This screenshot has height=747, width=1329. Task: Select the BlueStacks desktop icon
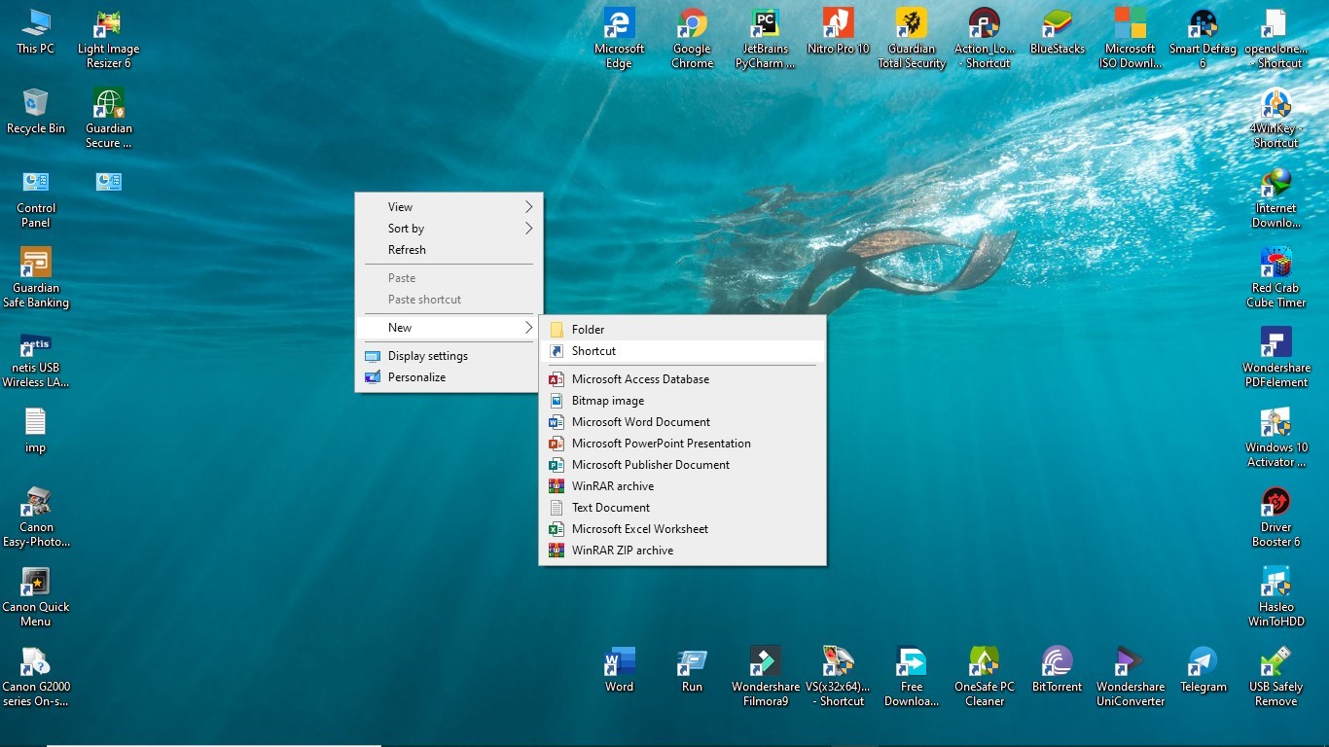point(1058,31)
